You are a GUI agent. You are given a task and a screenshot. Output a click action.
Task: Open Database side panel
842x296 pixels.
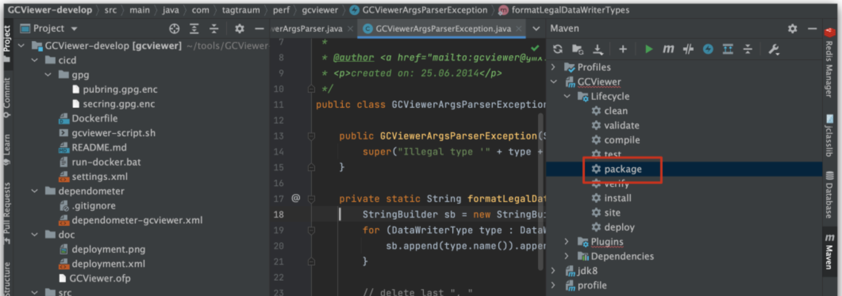(x=829, y=195)
